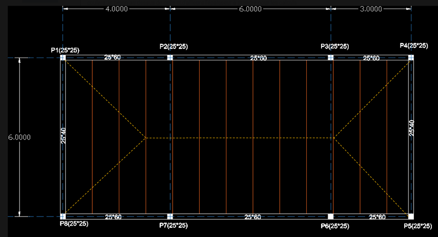Image resolution: width=438 pixels, height=237 pixels.
Task: Click the 25*40 beam label between P4 and P5
Action: [x=412, y=128]
